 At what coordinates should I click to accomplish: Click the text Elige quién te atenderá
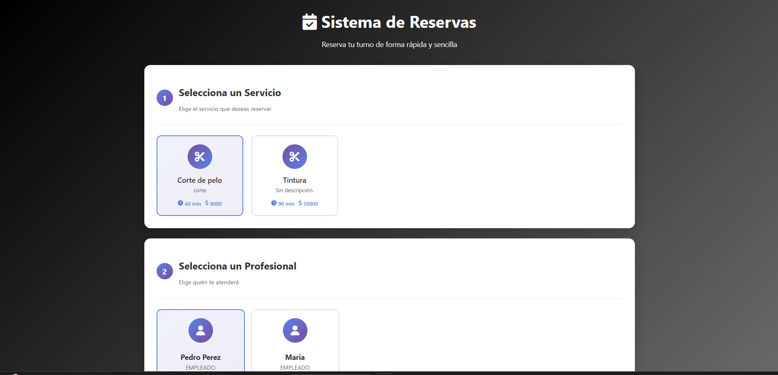coord(209,282)
